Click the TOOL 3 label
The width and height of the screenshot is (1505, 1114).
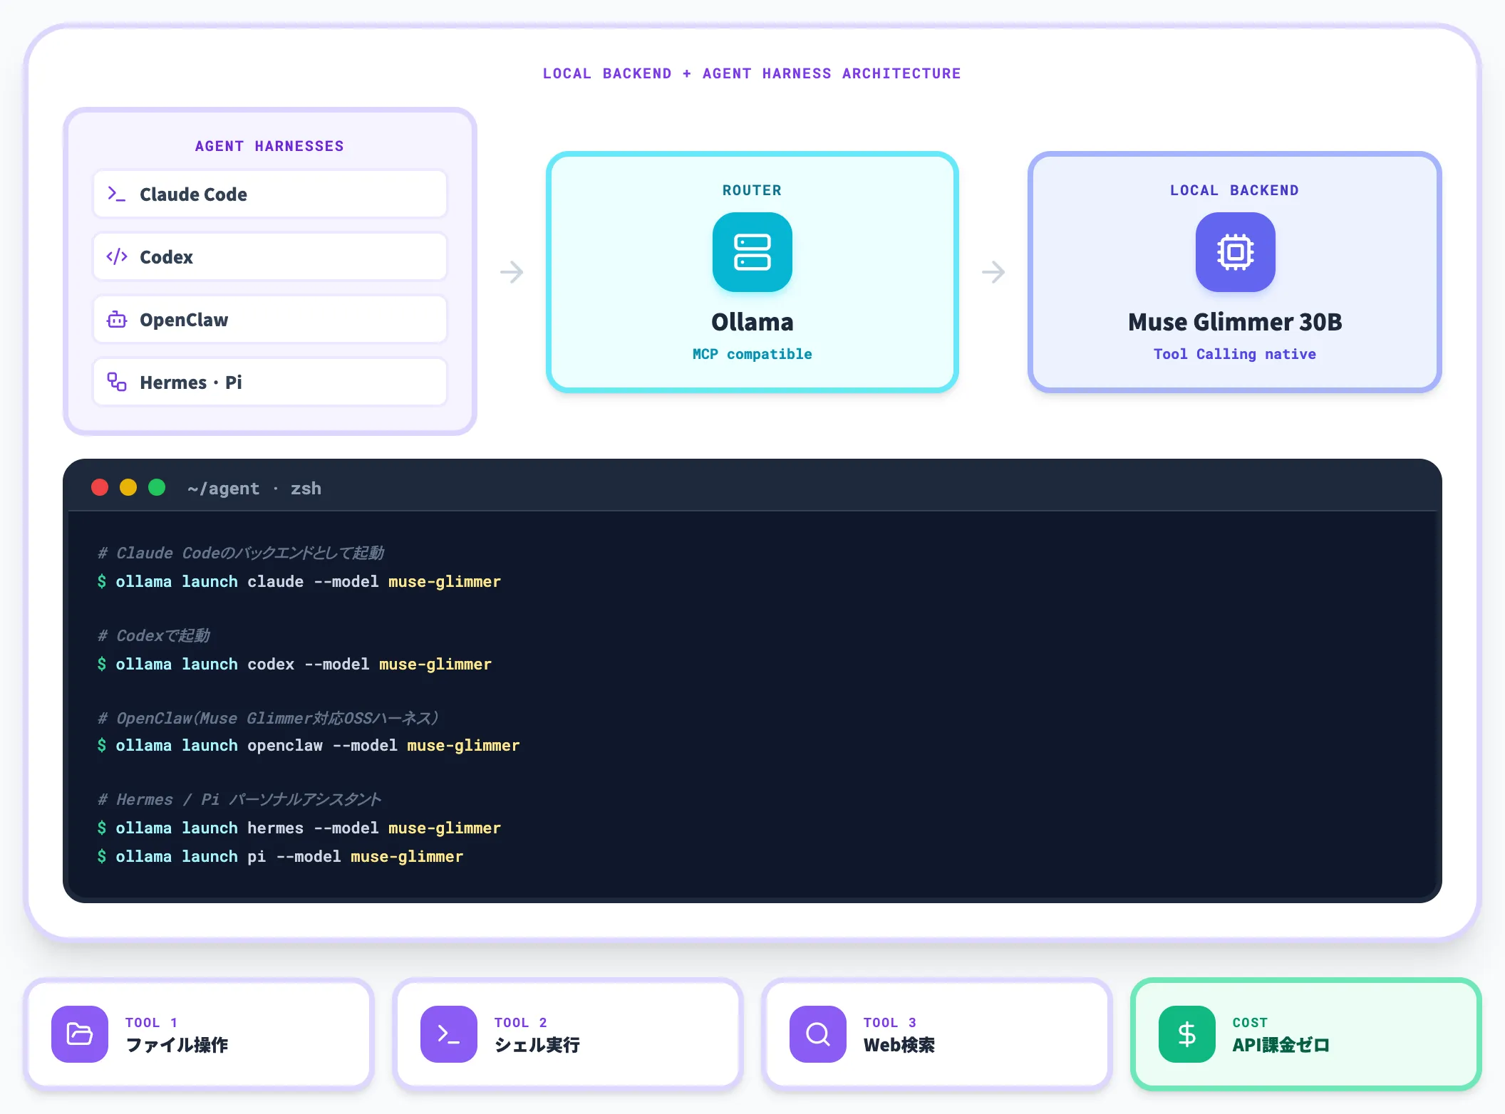pos(890,1022)
